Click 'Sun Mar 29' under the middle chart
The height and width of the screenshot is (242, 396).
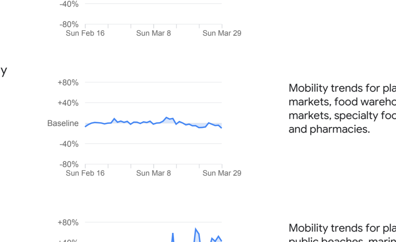pos(222,173)
